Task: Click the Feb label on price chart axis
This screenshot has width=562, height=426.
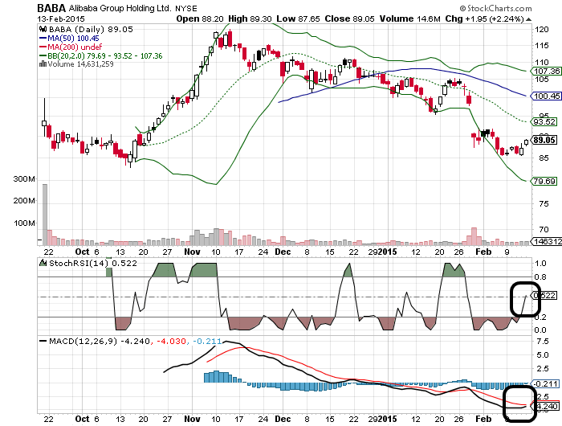Action: pyautogui.click(x=483, y=252)
